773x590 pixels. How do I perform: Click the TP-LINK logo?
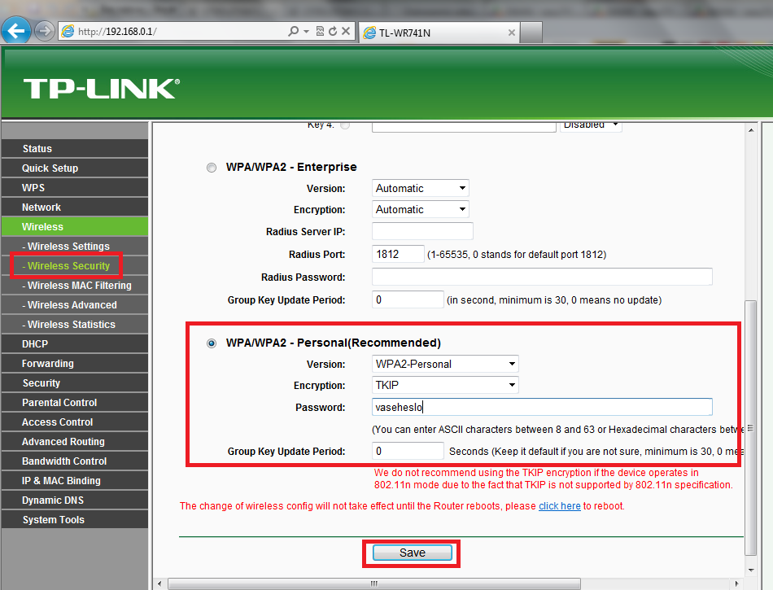pos(102,89)
